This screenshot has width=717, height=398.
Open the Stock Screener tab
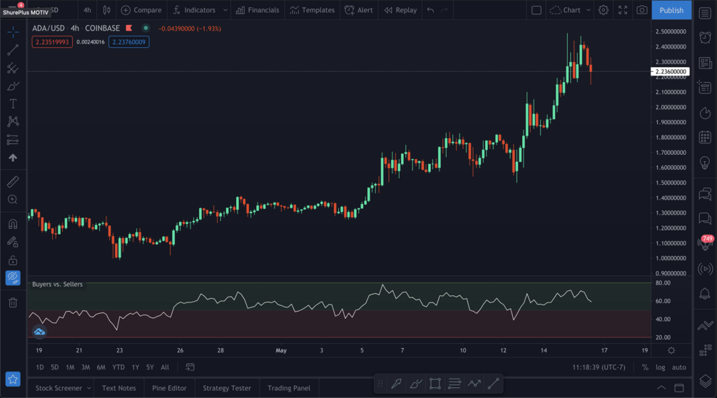coord(59,388)
